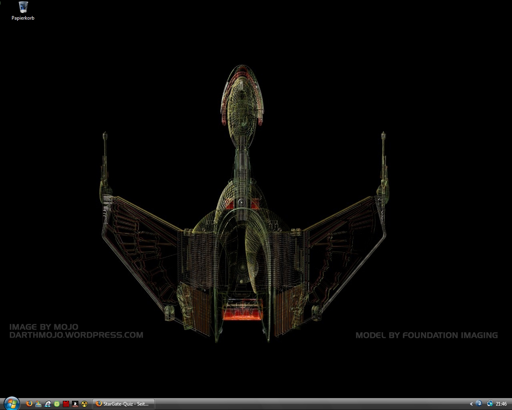Expand hidden system tray icons arrow
Screen dimensions: 512x410
(472, 404)
